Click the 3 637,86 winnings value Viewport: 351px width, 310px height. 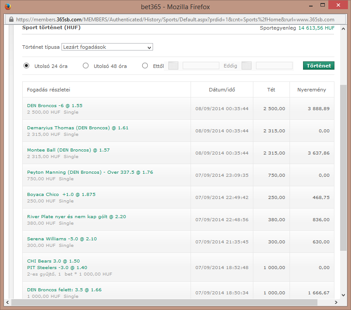point(319,153)
